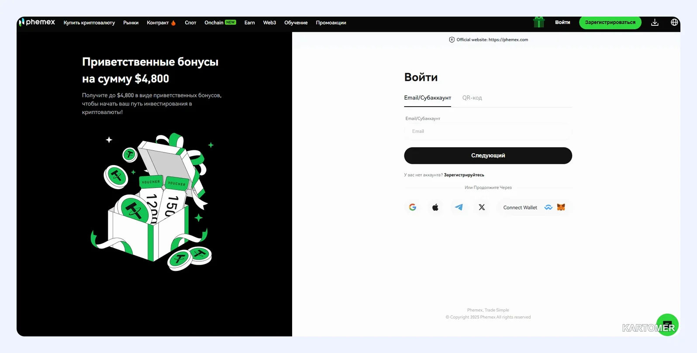Open the Web3 menu item
This screenshot has width=697, height=353.
coord(269,23)
